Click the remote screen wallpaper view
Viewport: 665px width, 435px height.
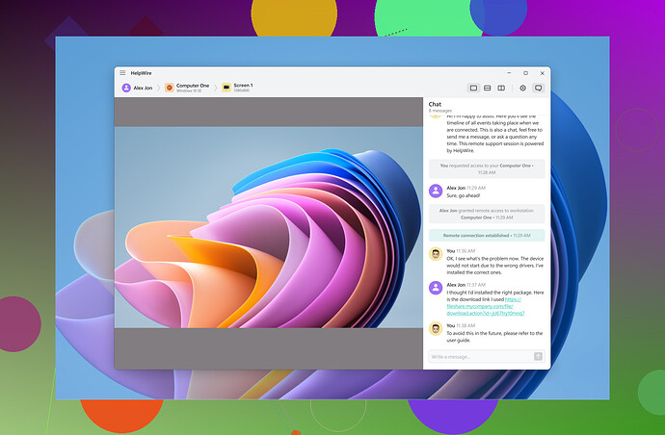(269, 227)
